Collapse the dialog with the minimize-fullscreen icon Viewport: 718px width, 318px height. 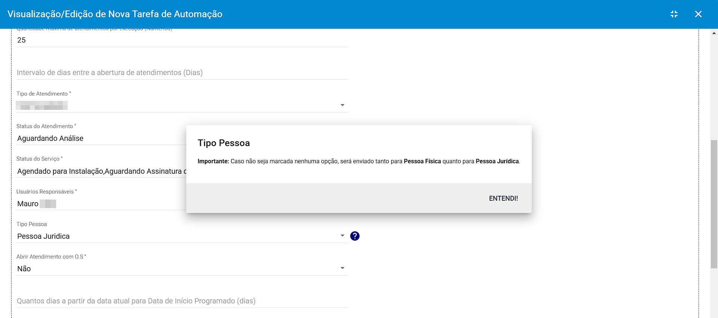(674, 14)
